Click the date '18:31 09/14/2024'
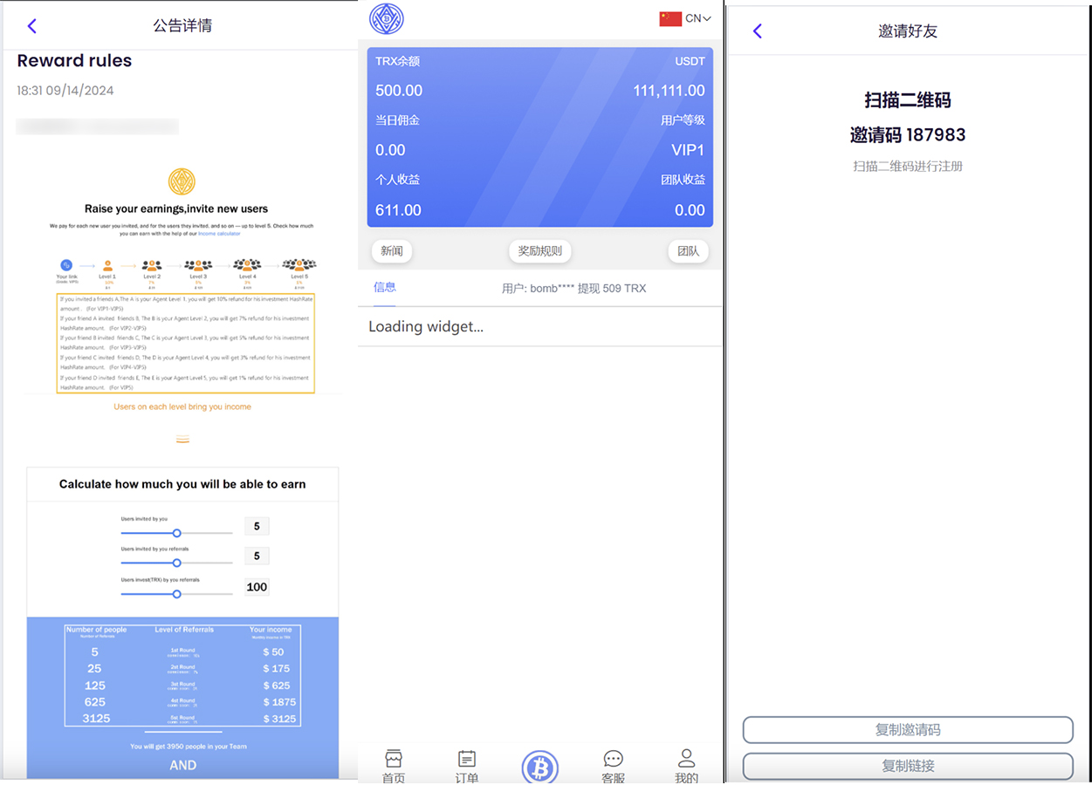 pos(65,91)
